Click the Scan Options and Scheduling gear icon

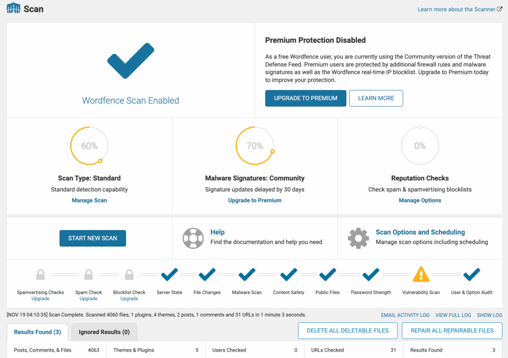coord(358,238)
